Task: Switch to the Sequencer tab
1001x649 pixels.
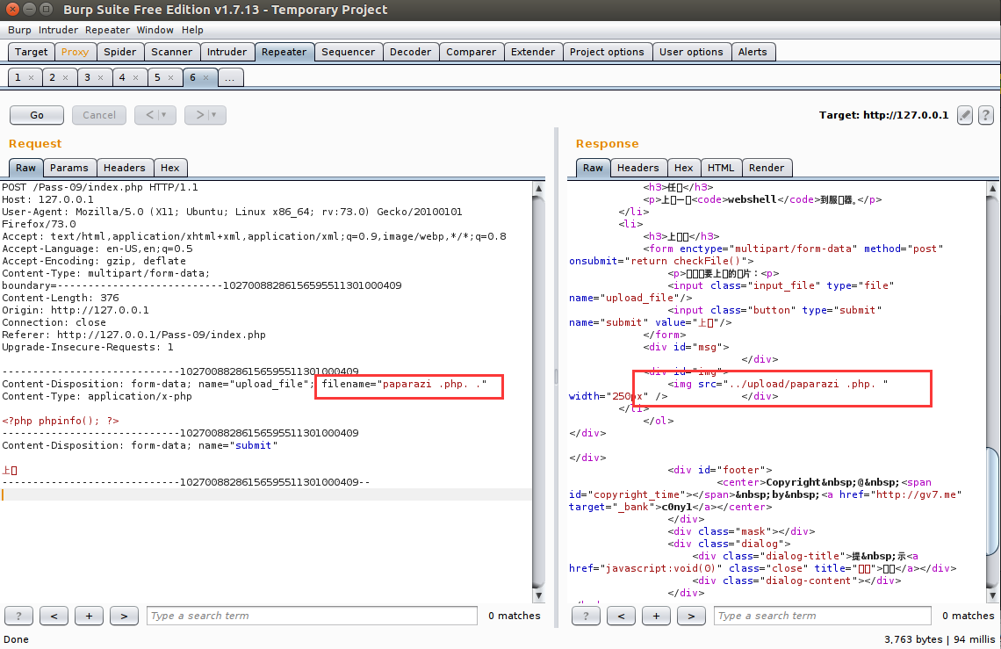Action: point(348,52)
